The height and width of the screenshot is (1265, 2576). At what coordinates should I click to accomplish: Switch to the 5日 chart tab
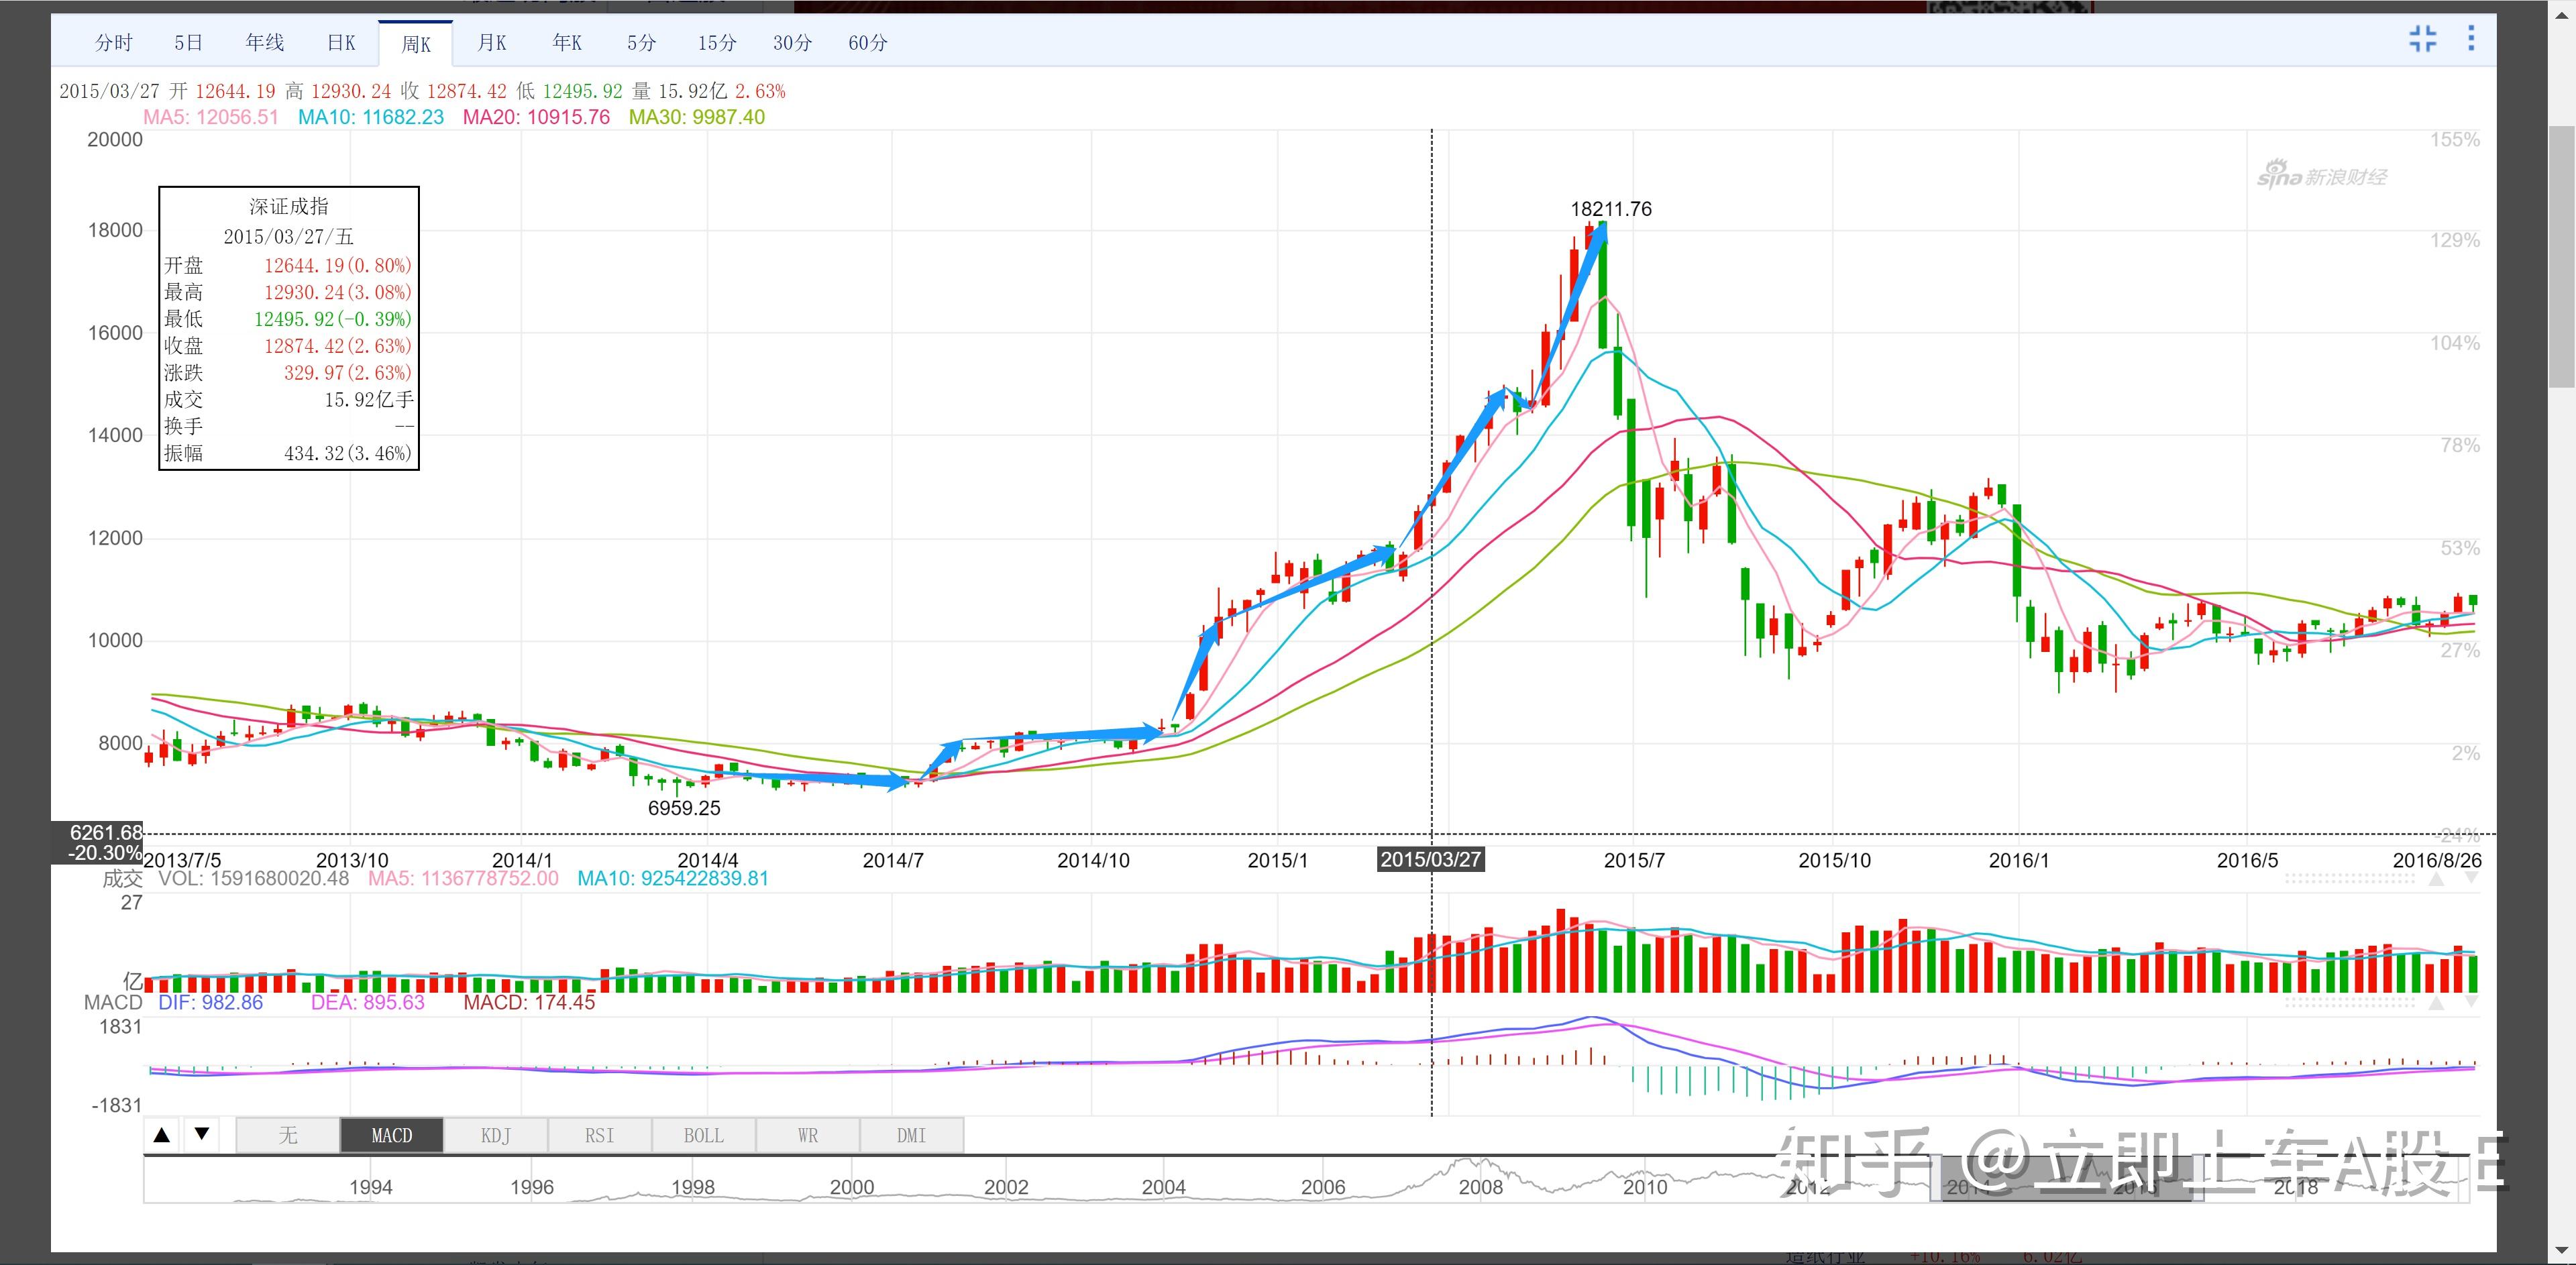point(188,43)
